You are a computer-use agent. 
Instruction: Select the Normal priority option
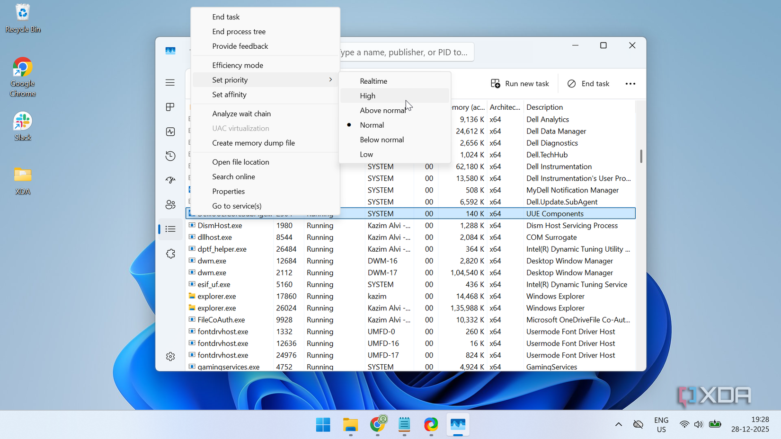pos(395,125)
